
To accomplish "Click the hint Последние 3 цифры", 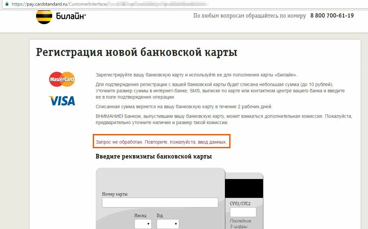I will [240, 224].
